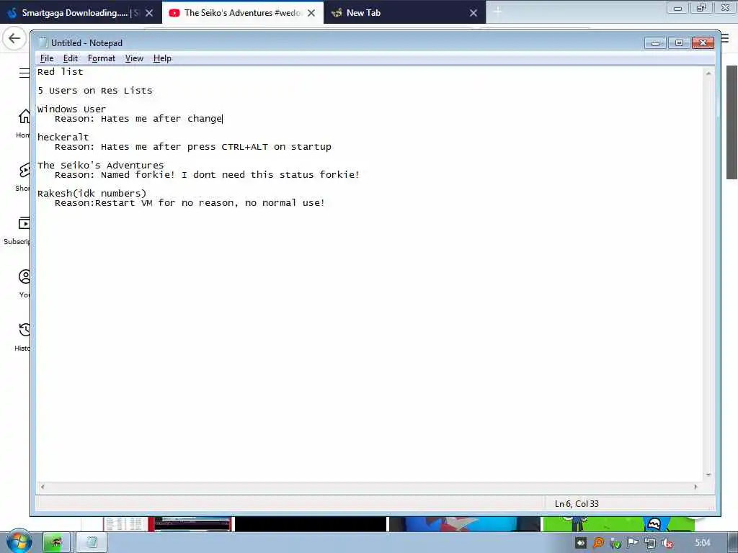
Task: Open the green cartoon video thumbnail behind Notepad
Action: click(x=618, y=524)
